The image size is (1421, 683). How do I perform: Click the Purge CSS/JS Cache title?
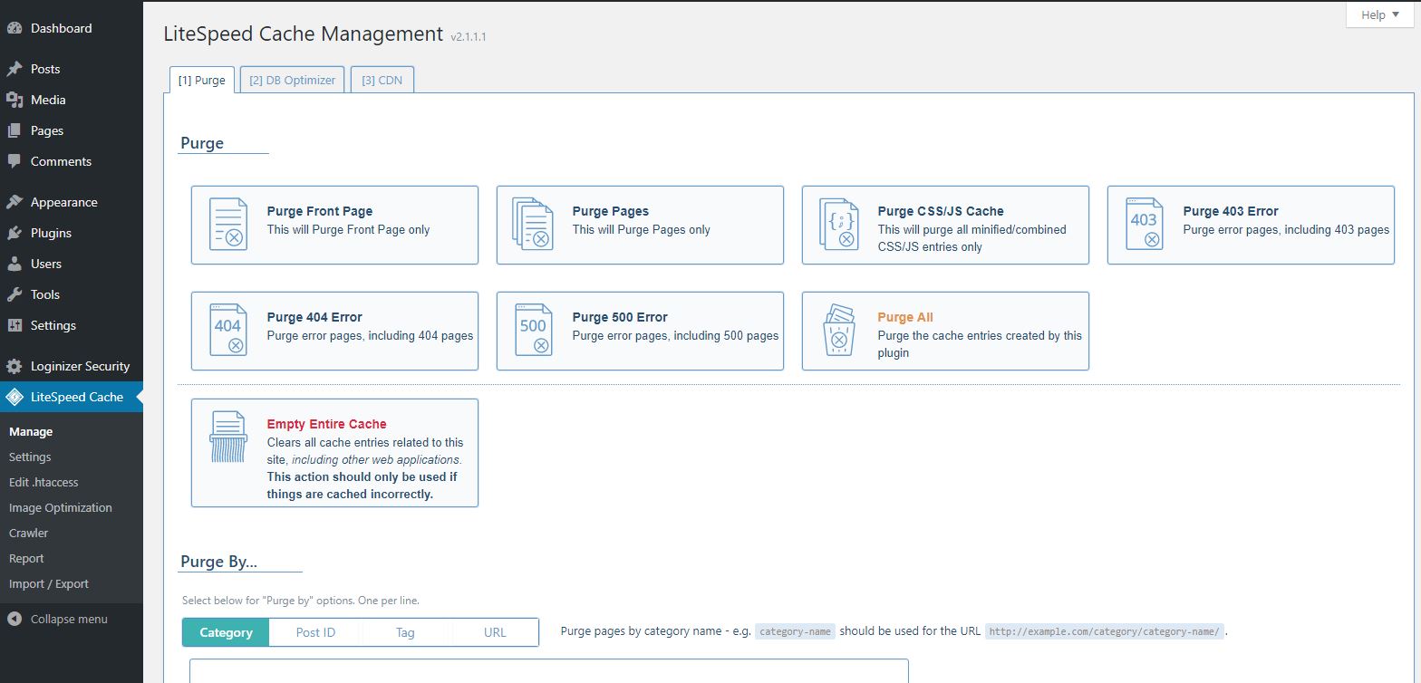pos(941,211)
